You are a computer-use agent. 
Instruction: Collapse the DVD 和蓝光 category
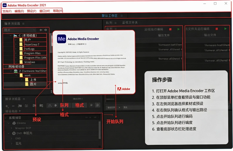pyautogui.click(x=9, y=133)
